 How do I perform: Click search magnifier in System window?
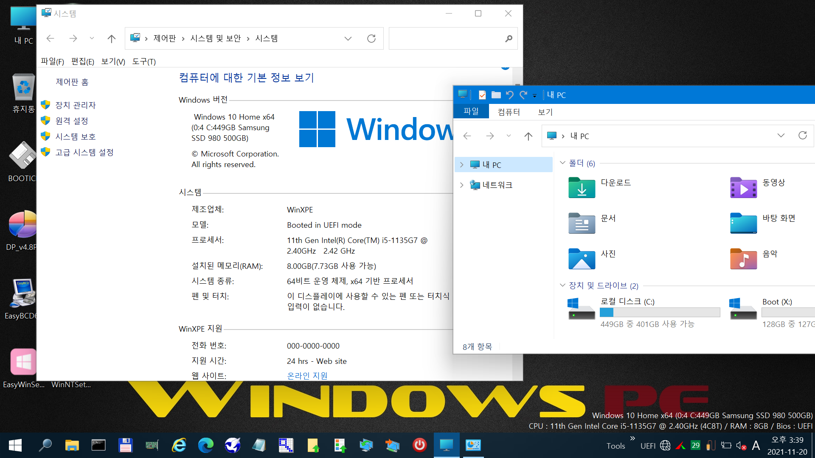coord(509,39)
